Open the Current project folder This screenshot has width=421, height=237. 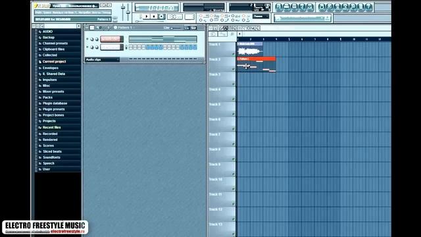pyautogui.click(x=54, y=61)
